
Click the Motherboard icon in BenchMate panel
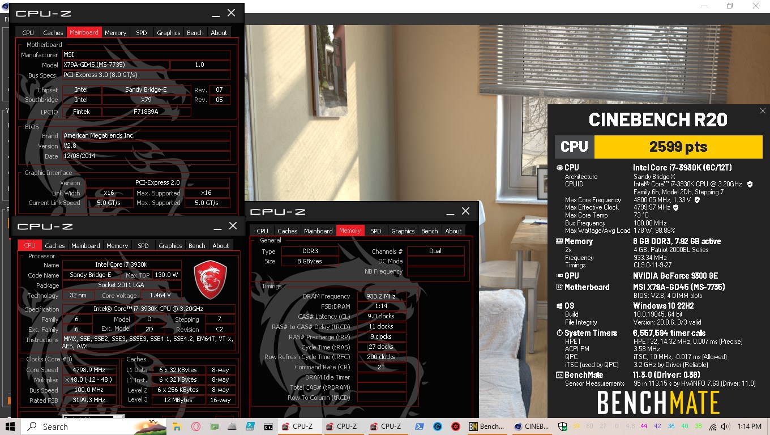click(x=559, y=287)
